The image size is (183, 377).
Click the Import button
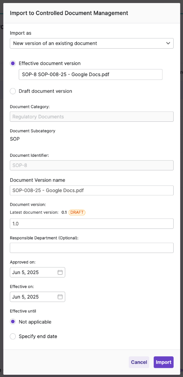click(163, 362)
